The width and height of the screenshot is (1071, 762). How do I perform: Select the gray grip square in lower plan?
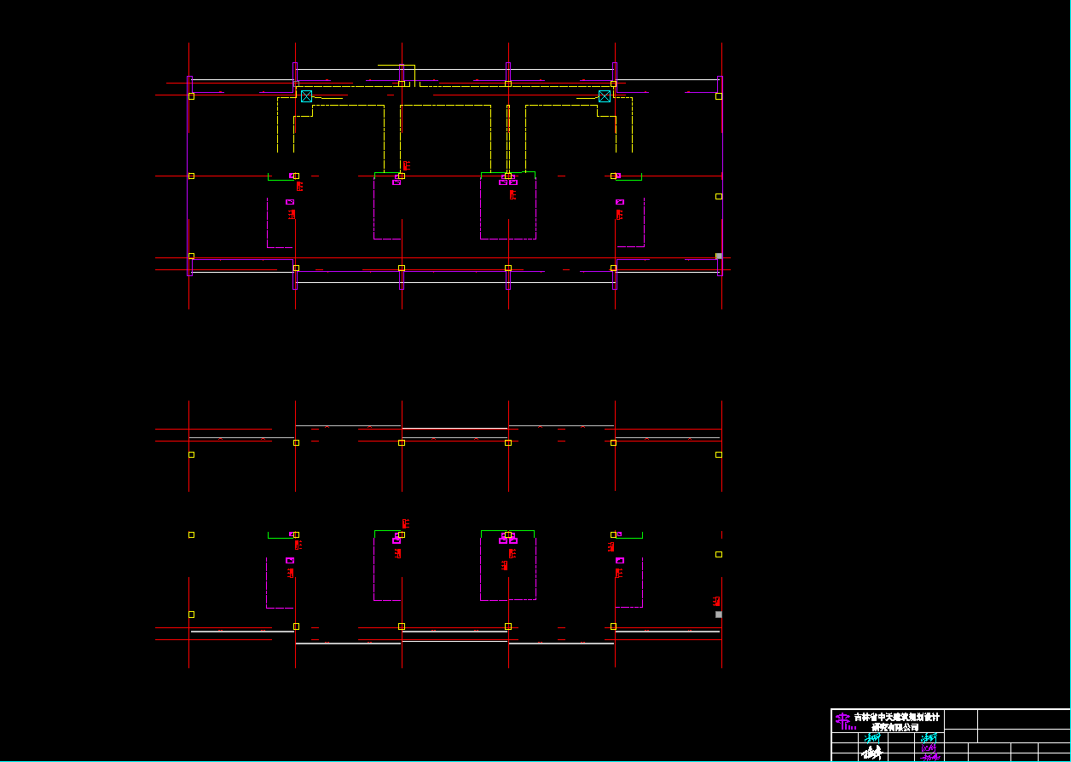click(x=719, y=614)
